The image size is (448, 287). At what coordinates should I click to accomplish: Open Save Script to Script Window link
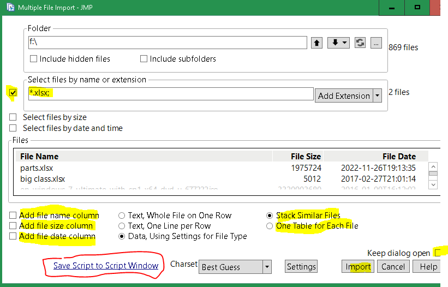[x=106, y=266]
